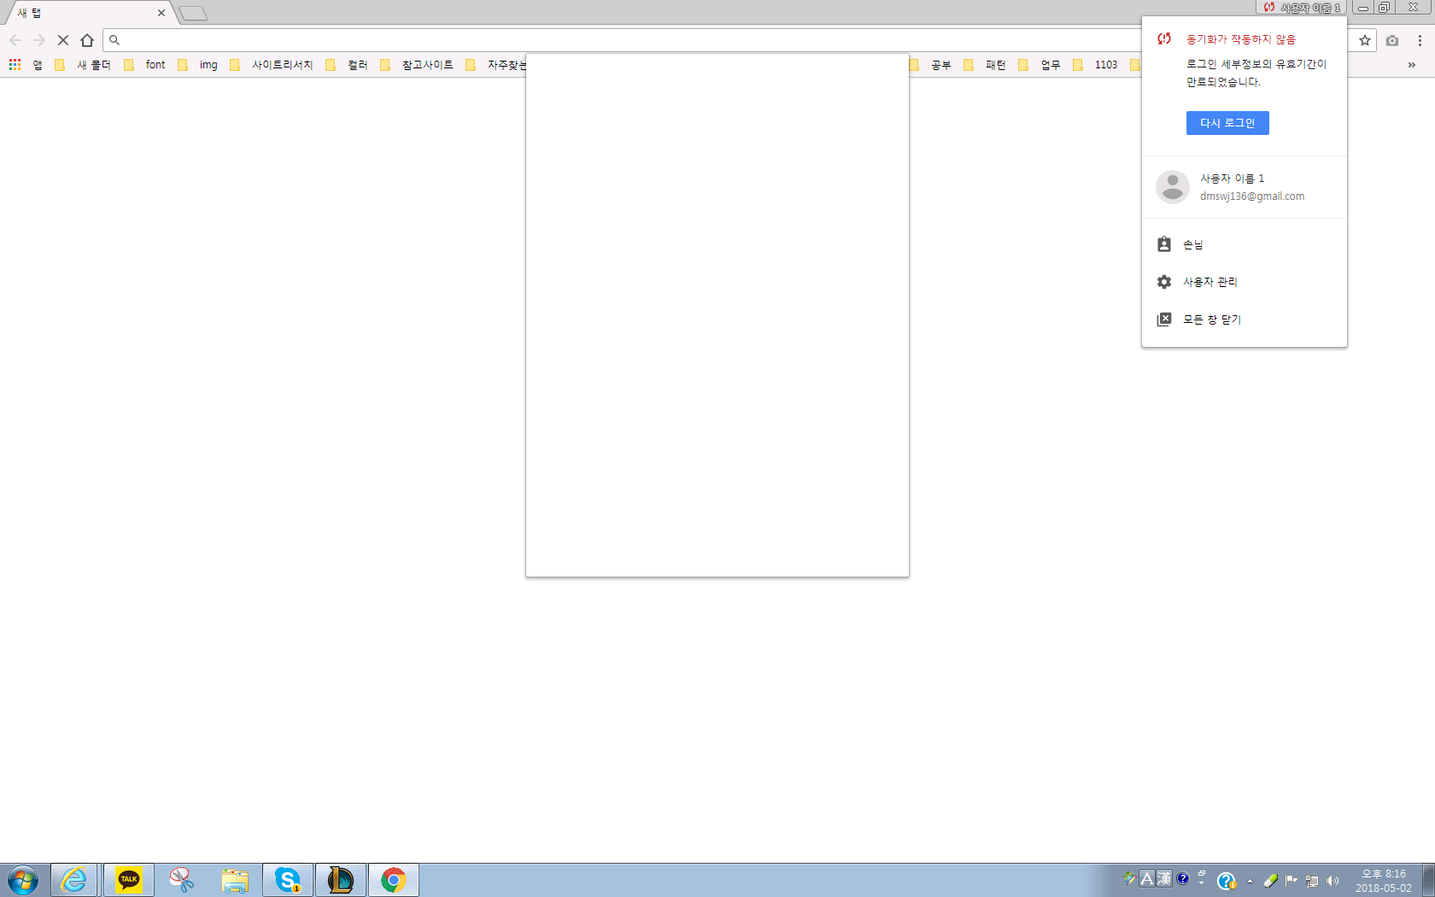1435x897 pixels.
Task: Open 사용자 관리 settings
Action: [1209, 282]
